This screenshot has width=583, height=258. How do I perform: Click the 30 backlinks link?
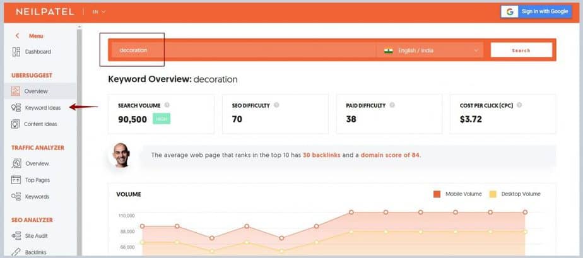pyautogui.click(x=322, y=155)
